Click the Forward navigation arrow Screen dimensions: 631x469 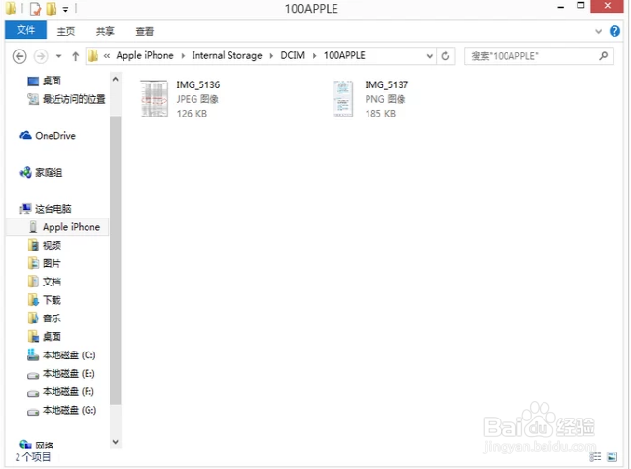[41, 56]
